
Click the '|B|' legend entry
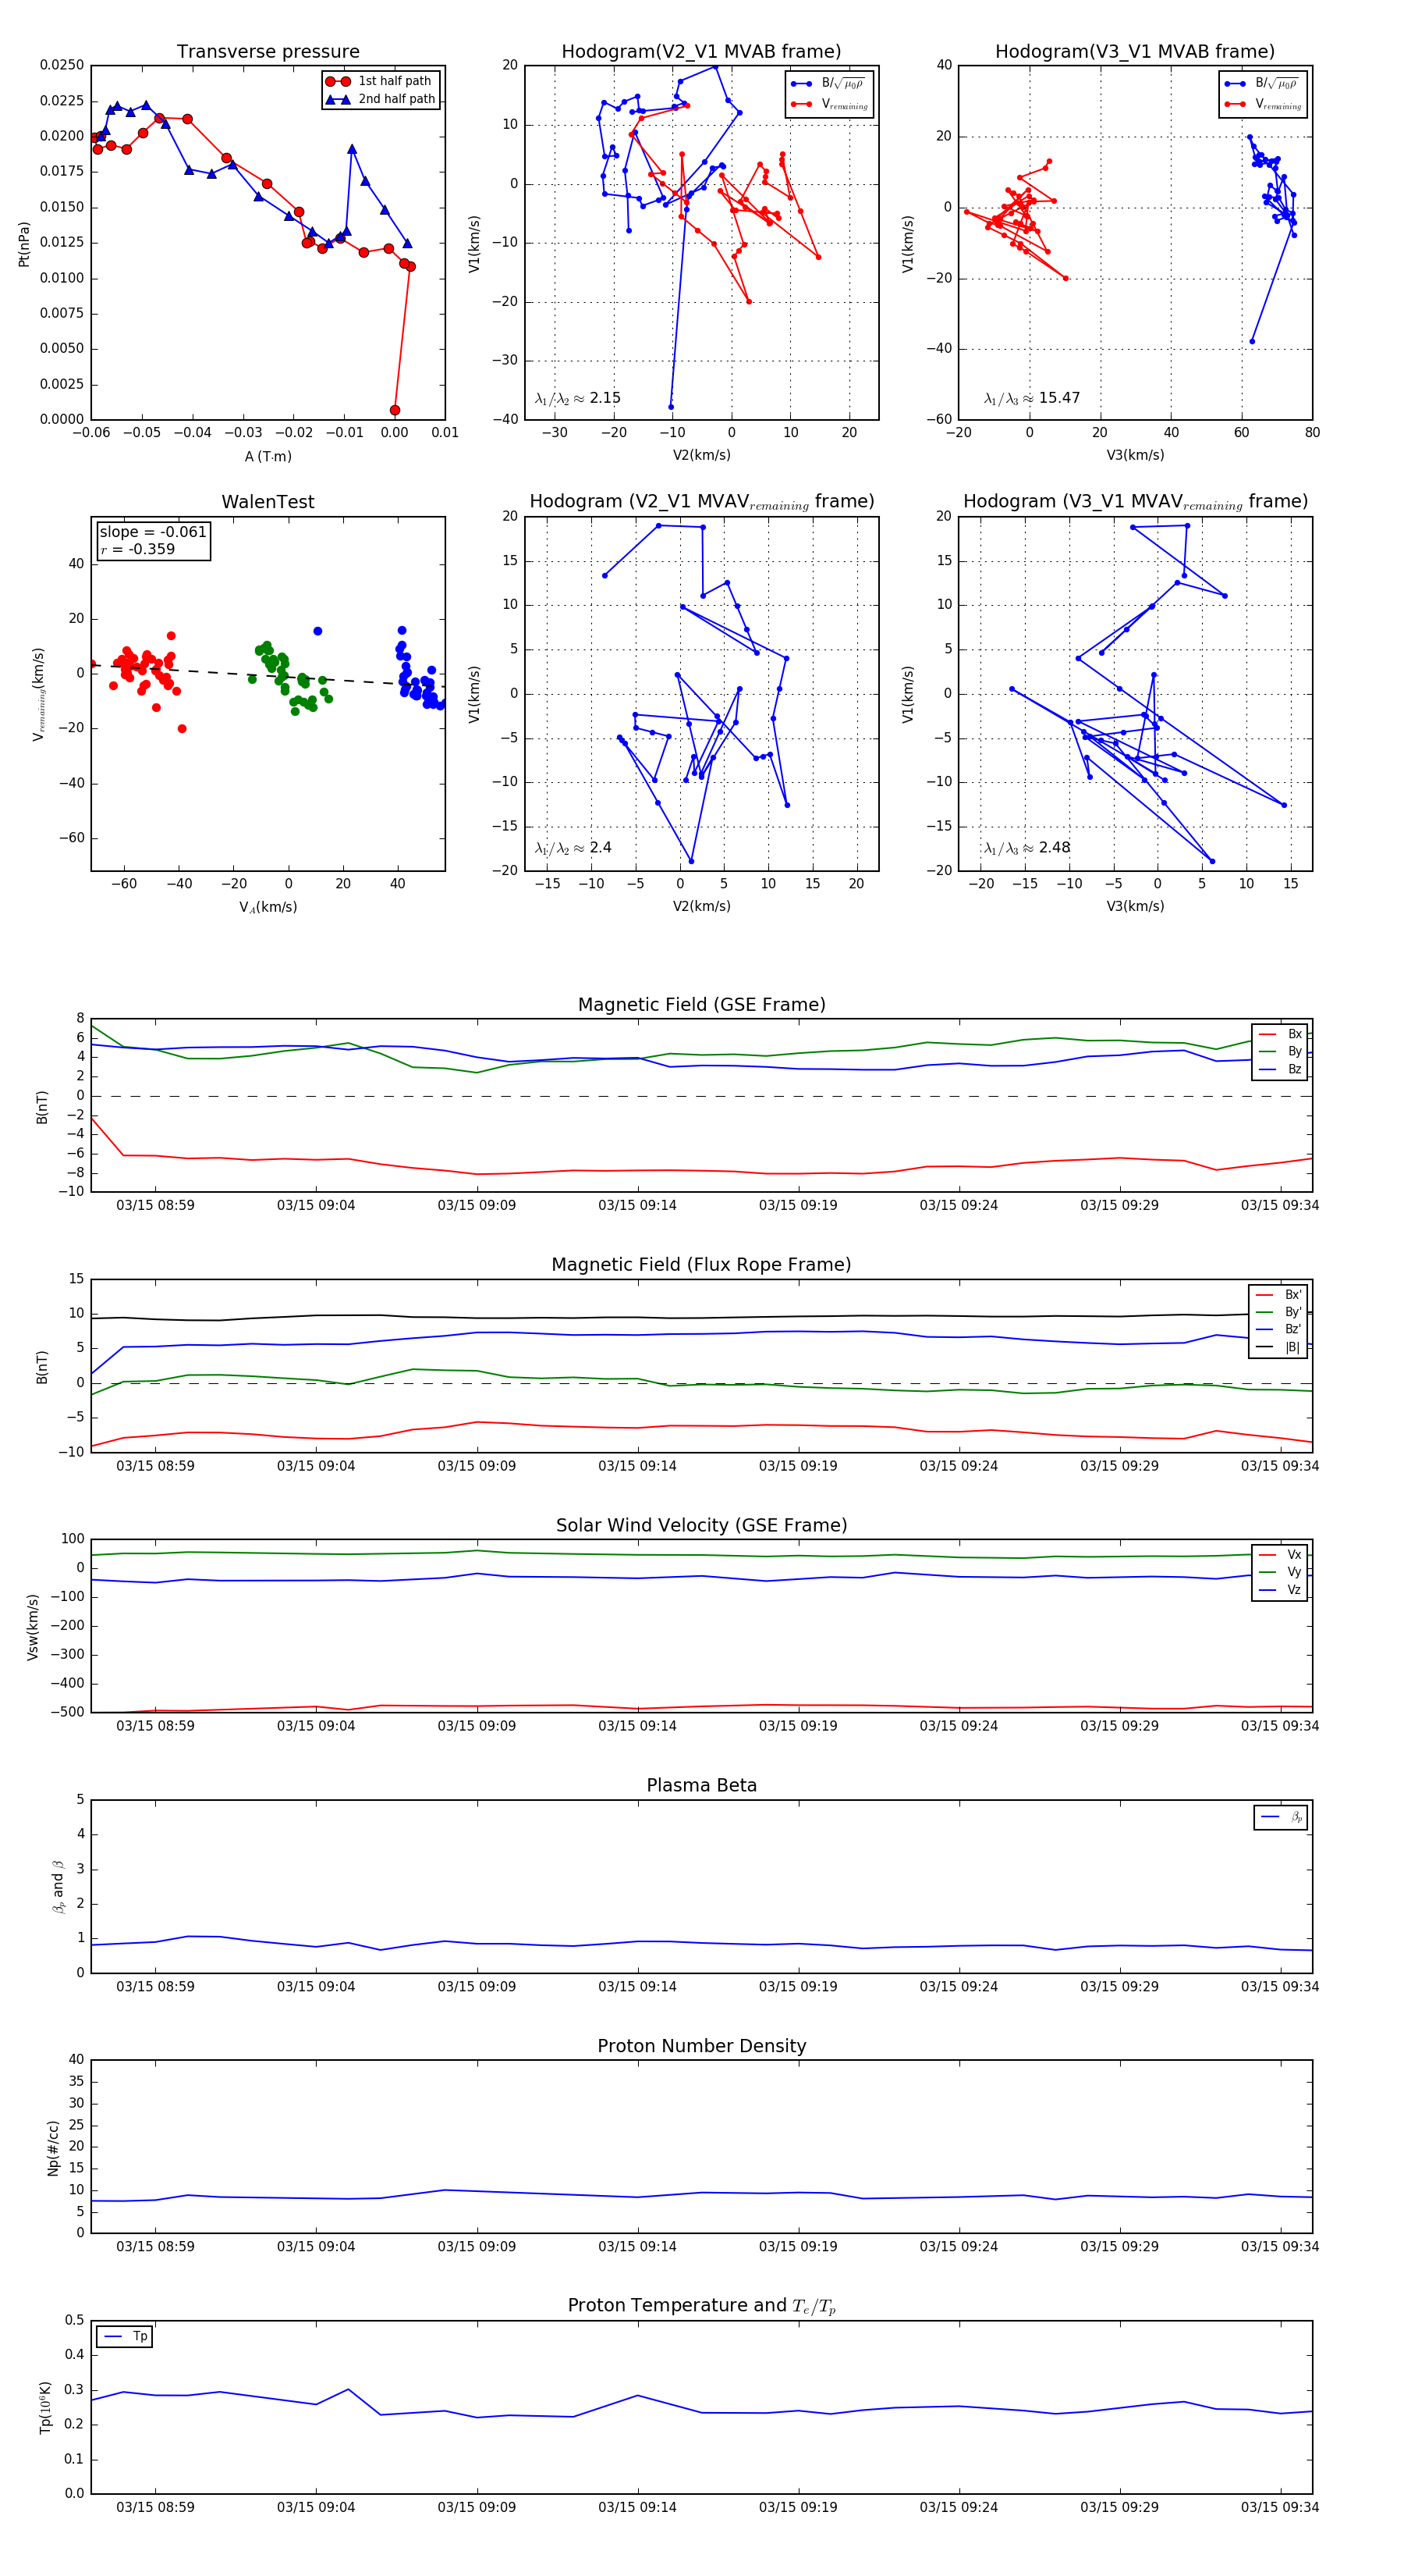[1278, 1347]
